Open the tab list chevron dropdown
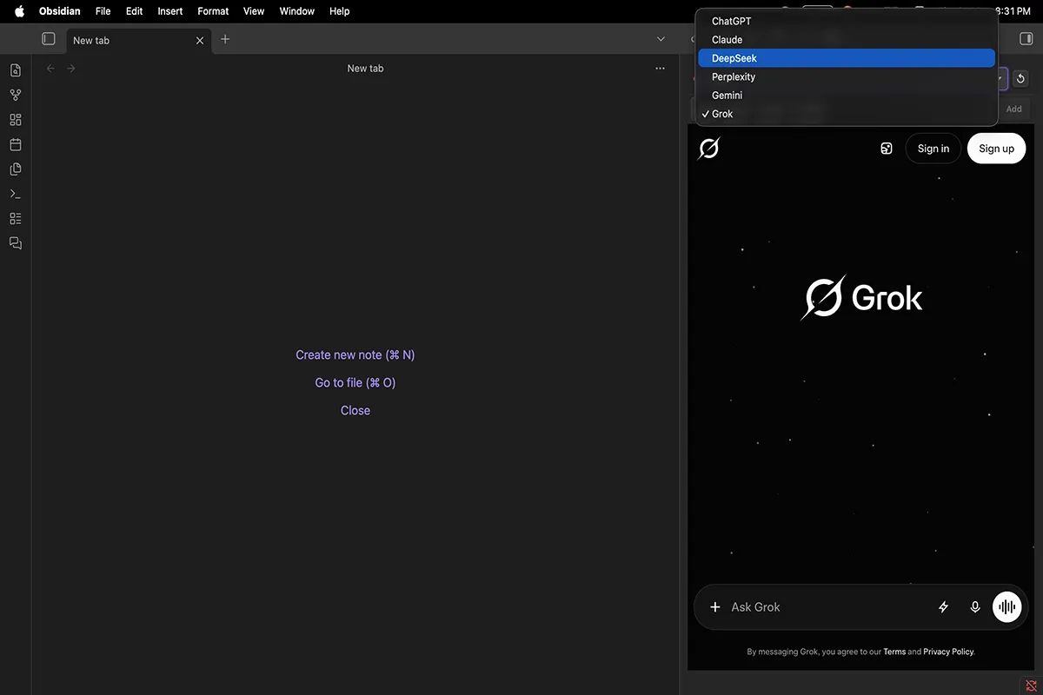 coord(661,39)
